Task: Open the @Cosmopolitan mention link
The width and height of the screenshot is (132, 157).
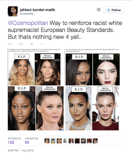Action: 28,23
